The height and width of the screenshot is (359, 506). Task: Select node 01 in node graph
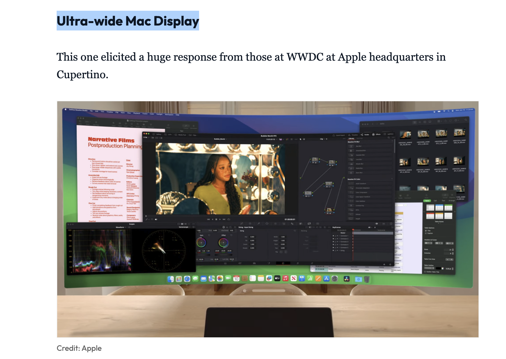click(315, 160)
